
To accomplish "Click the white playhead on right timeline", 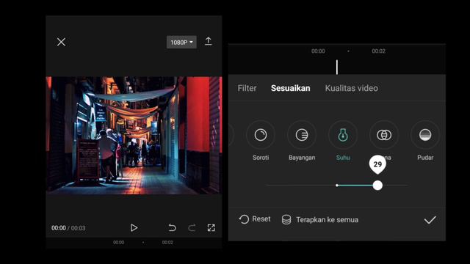I will pyautogui.click(x=337, y=67).
